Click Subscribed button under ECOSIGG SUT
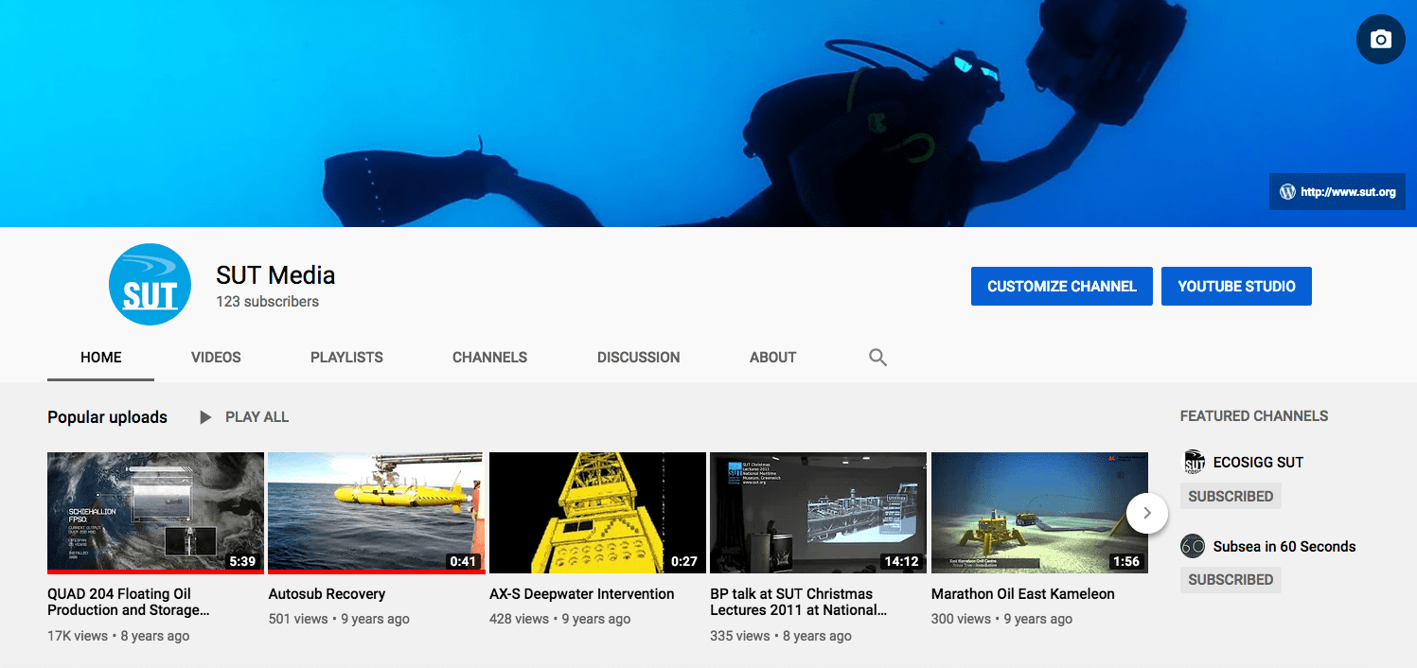1417x668 pixels. (x=1231, y=496)
